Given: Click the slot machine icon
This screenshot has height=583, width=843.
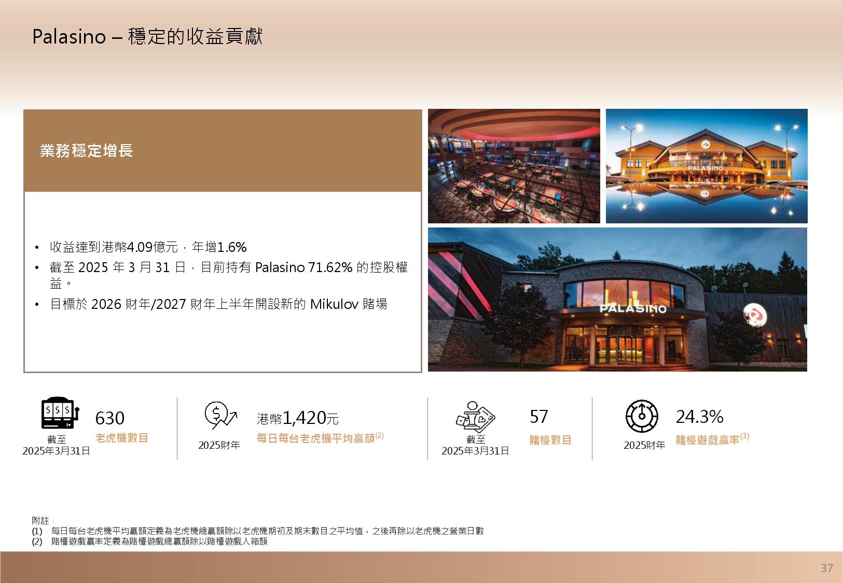Looking at the screenshot, I should coord(59,414).
